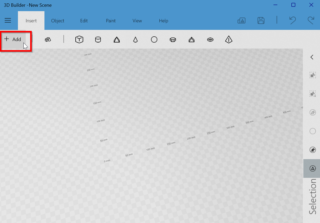Screen dimensions: 320x223
Task: Insert a tetrahedron shape
Action: pos(229,39)
